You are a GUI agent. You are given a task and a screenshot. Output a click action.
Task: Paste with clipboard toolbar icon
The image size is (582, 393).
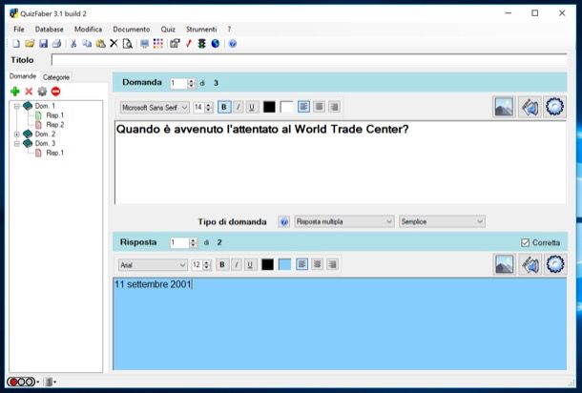click(x=100, y=44)
